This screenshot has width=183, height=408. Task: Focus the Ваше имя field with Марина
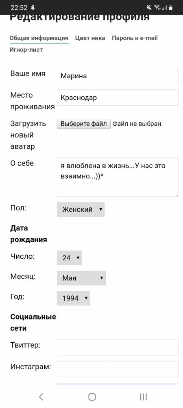118,76
